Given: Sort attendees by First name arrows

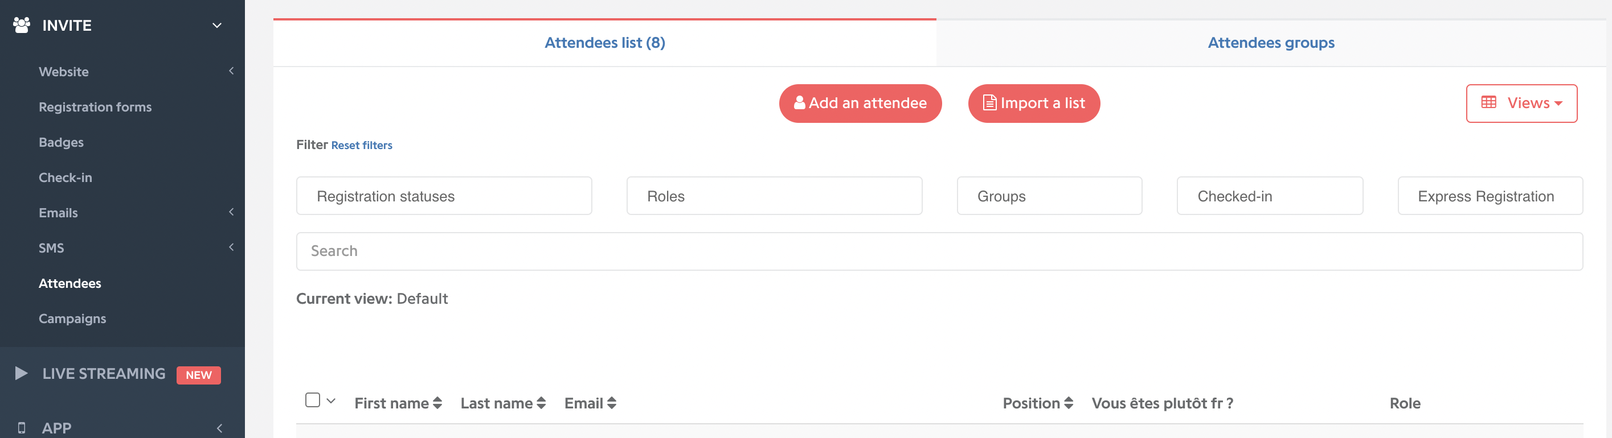Looking at the screenshot, I should (x=437, y=403).
